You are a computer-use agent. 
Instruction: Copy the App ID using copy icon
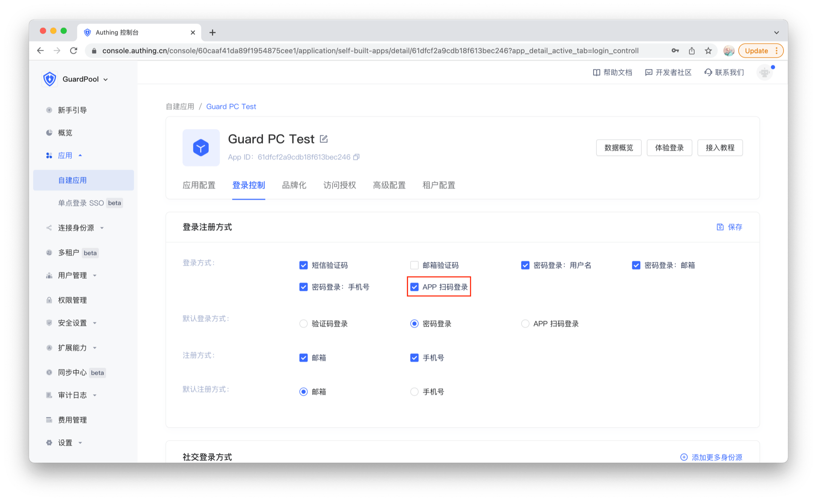click(357, 157)
